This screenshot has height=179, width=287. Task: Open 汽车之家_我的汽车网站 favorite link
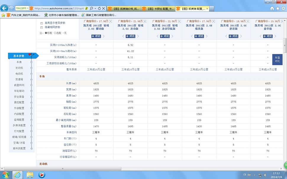(23, 15)
